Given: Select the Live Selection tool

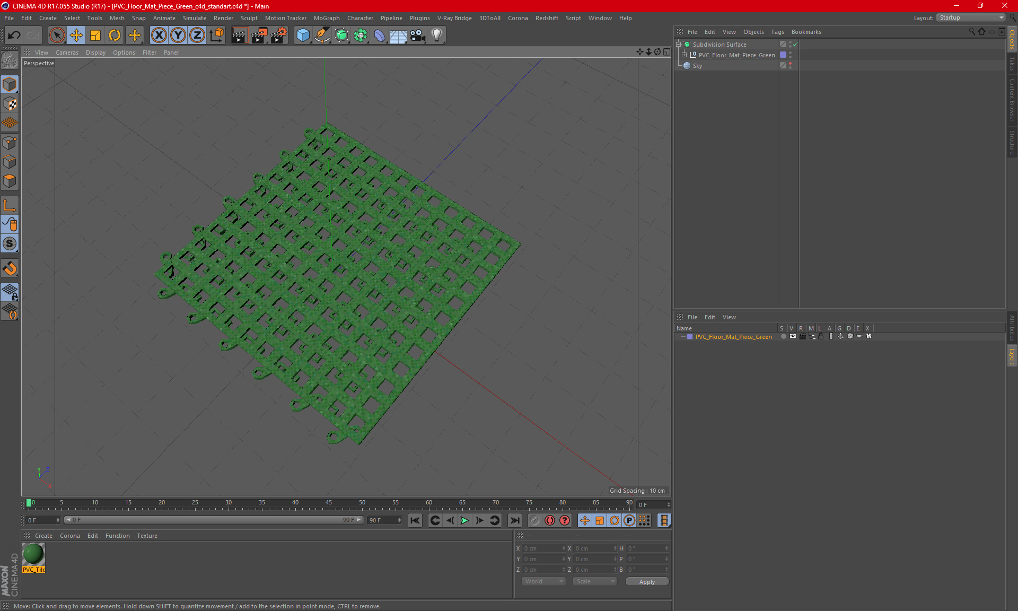Looking at the screenshot, I should 57,36.
